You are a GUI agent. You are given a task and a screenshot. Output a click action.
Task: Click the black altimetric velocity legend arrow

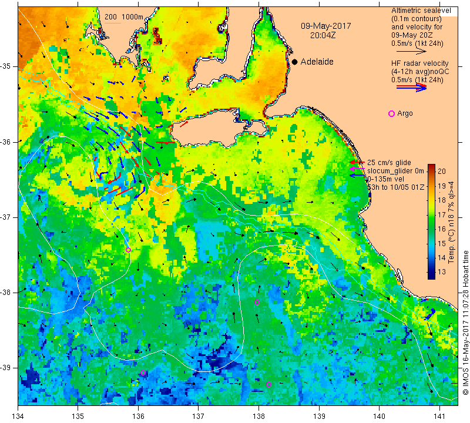pyautogui.click(x=412, y=52)
